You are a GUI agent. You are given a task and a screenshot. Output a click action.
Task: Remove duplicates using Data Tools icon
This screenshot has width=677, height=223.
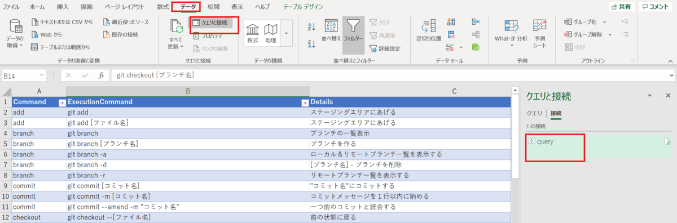coord(451,35)
